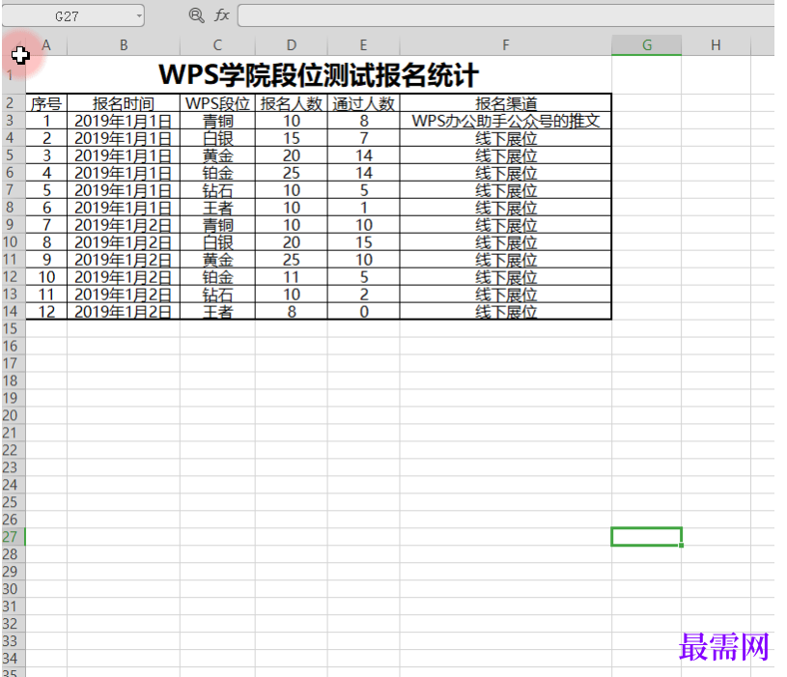This screenshot has height=677, width=787.
Task: Click 青铜 in row 3
Action: point(217,121)
